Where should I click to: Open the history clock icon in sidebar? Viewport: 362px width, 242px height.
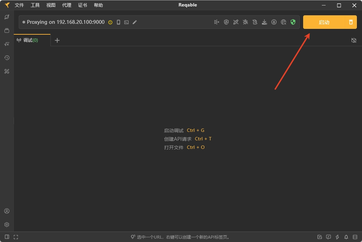(7, 58)
